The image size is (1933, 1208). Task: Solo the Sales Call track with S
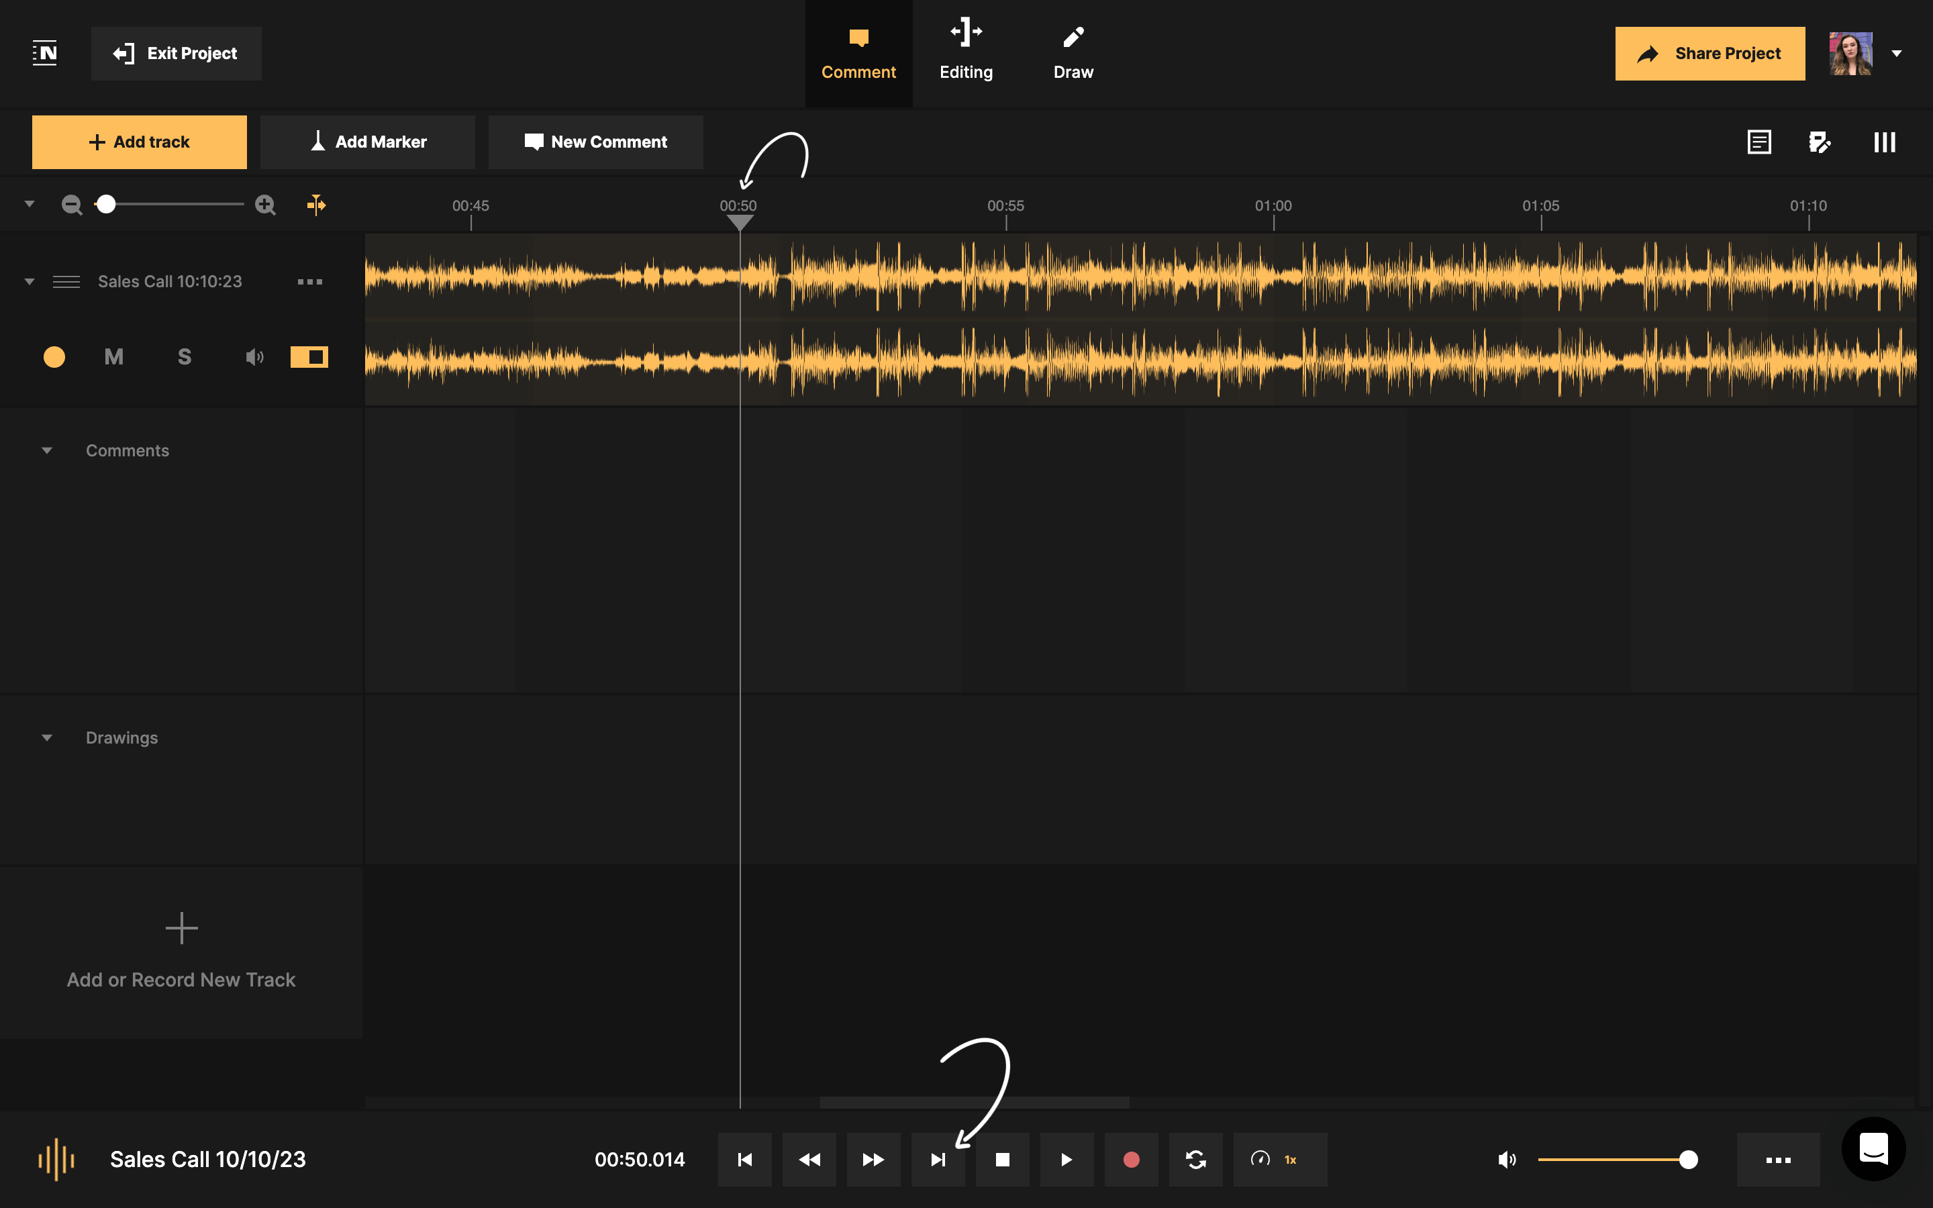(185, 356)
